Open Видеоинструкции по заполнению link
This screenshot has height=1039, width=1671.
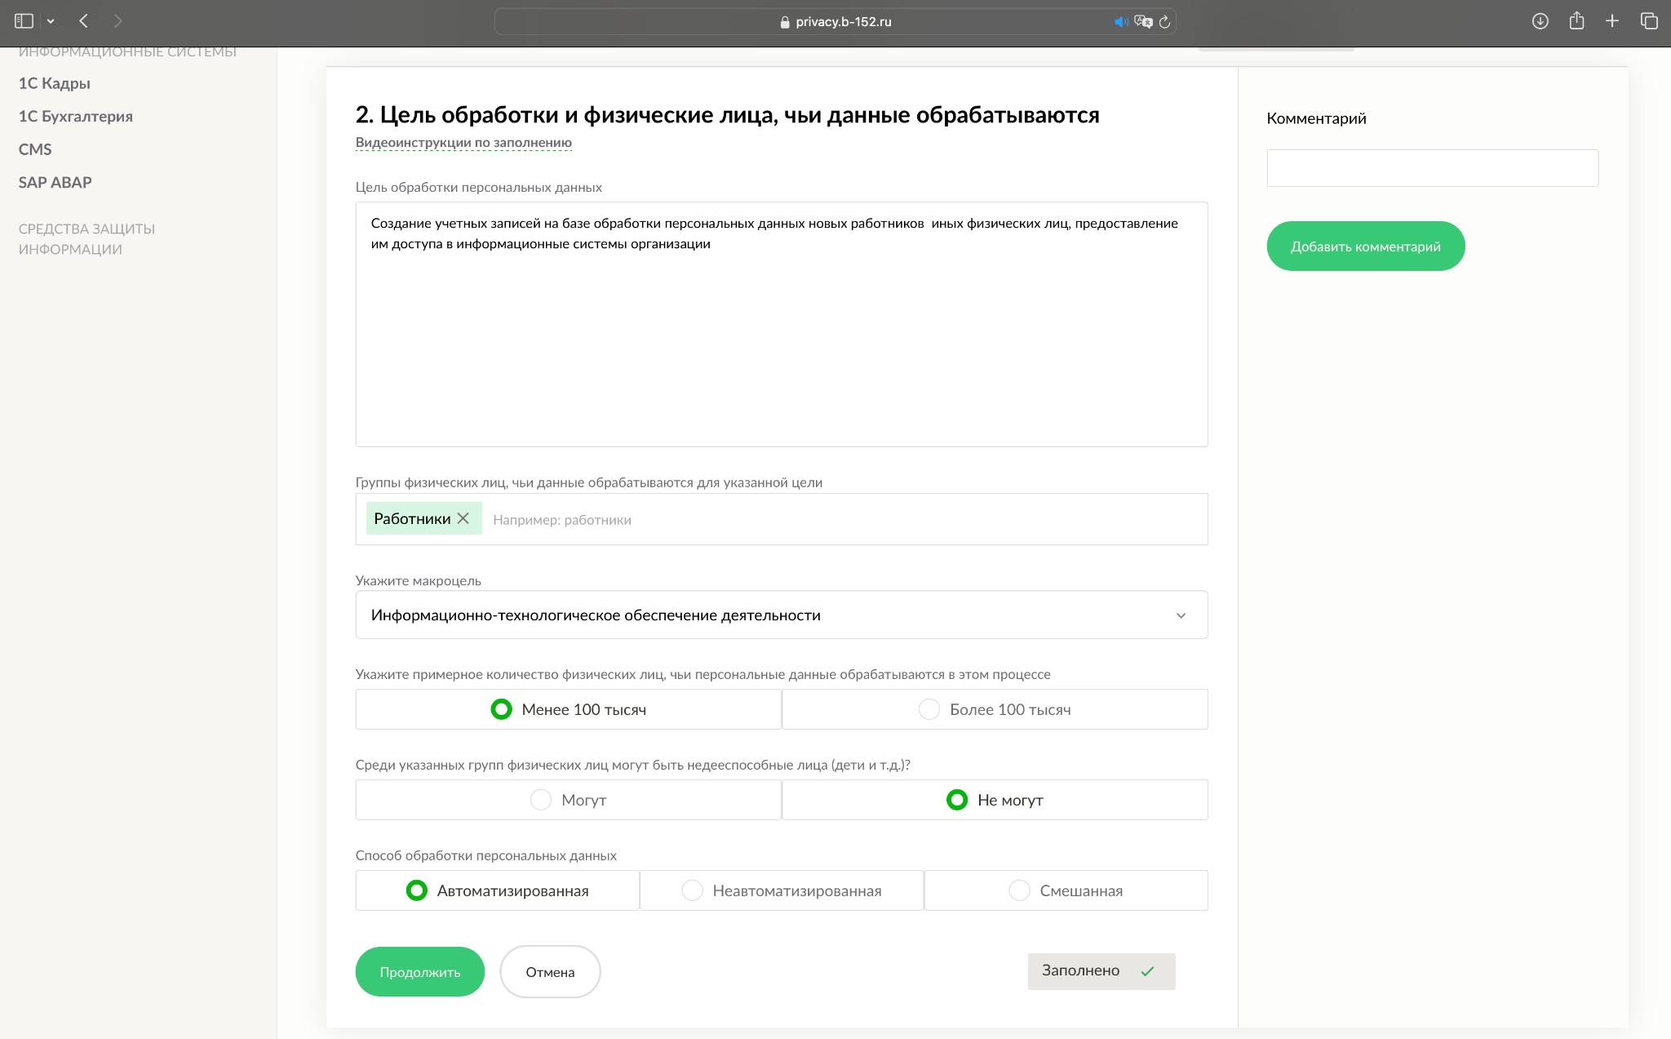(463, 142)
